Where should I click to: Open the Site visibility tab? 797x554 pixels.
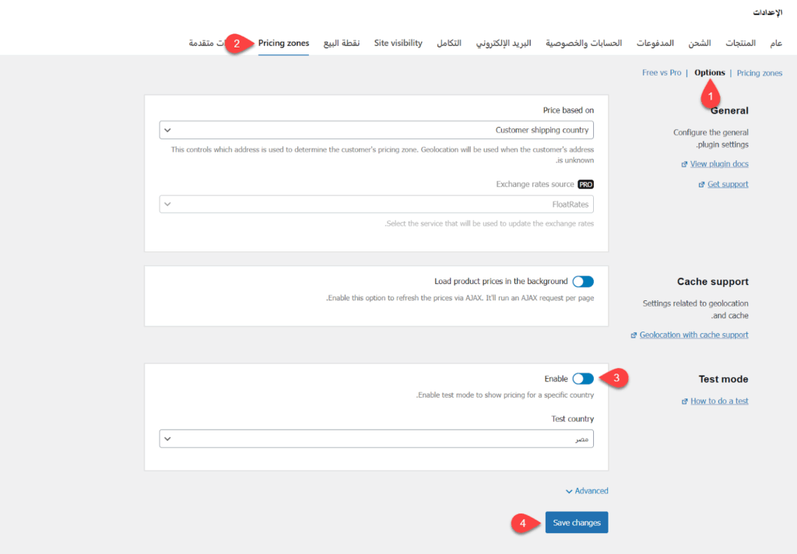(x=398, y=43)
